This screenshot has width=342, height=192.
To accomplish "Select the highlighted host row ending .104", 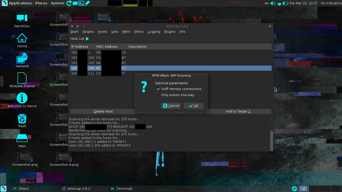I will click(x=171, y=68).
